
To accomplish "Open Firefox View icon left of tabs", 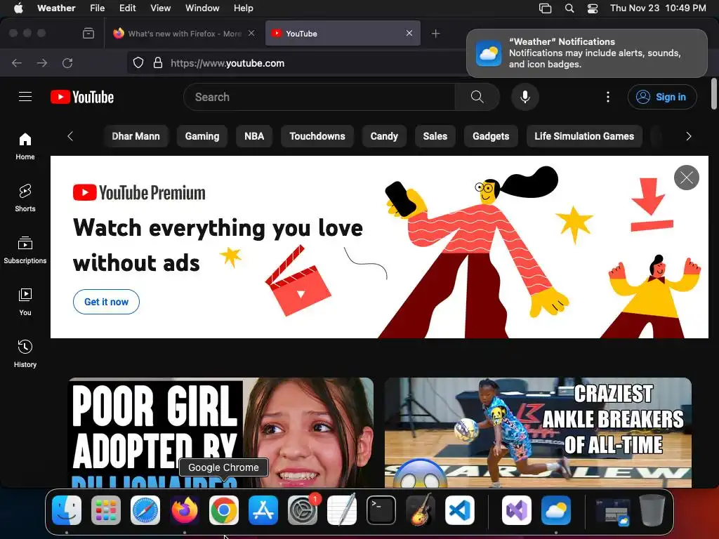I will pyautogui.click(x=88, y=34).
